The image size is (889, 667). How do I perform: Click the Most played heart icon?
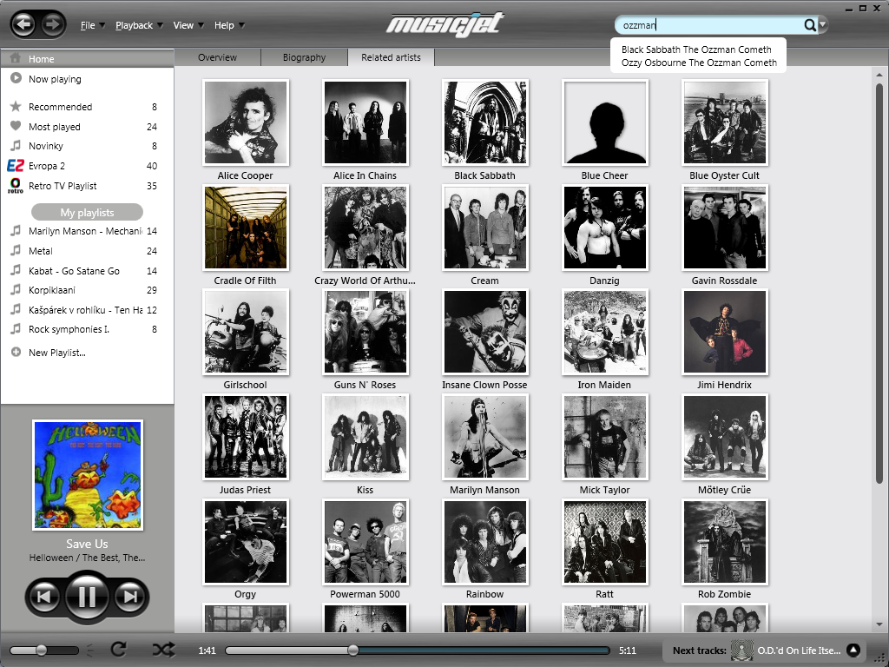16,126
